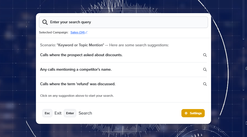Click the gear icon inside the Settings button
Viewport: 247px width, 137px height.
186,113
